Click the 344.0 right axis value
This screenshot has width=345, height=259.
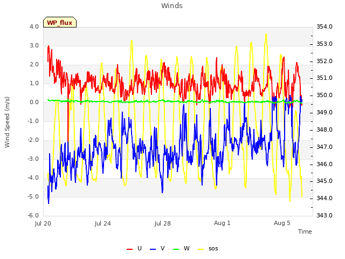325,198
